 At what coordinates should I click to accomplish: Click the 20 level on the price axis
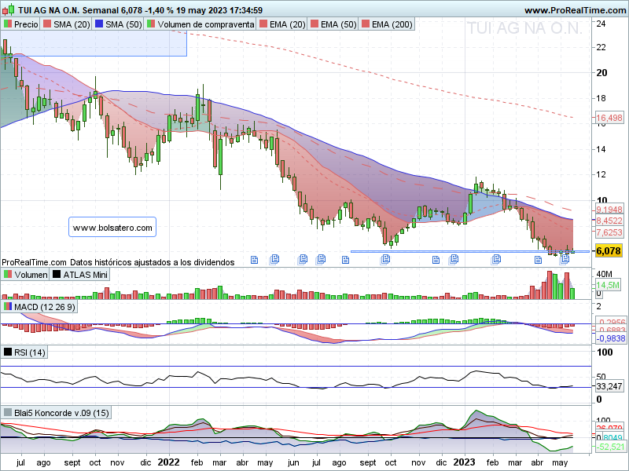(601, 73)
